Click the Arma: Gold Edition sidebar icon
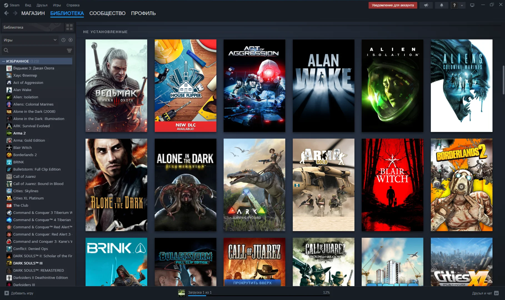The image size is (505, 300). point(9,140)
